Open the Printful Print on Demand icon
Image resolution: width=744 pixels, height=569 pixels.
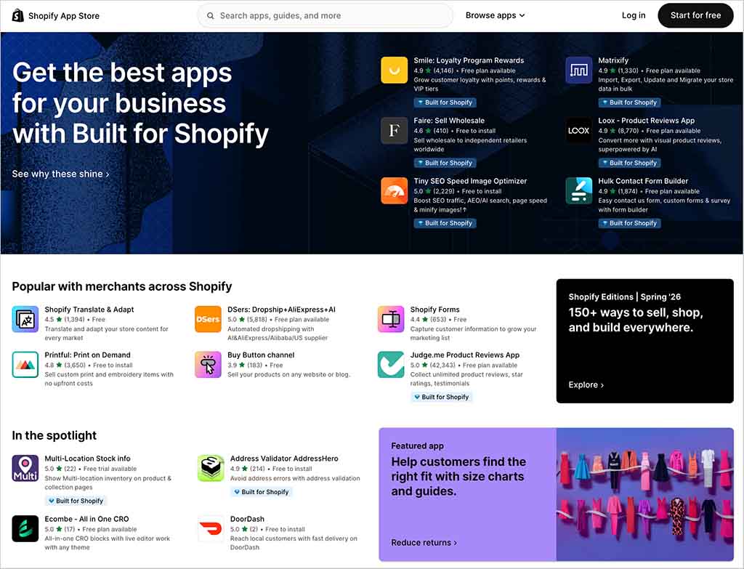tap(25, 365)
